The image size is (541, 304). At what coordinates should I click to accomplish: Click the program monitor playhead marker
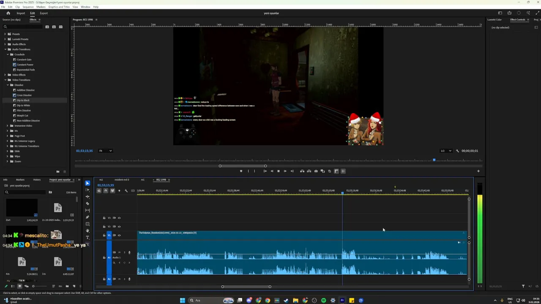(434, 160)
